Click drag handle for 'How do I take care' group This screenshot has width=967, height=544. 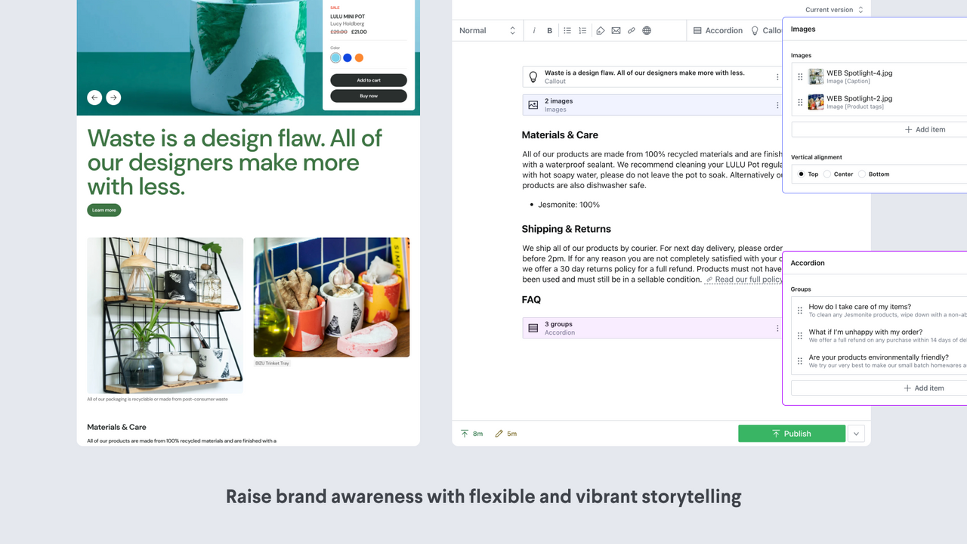(x=800, y=311)
